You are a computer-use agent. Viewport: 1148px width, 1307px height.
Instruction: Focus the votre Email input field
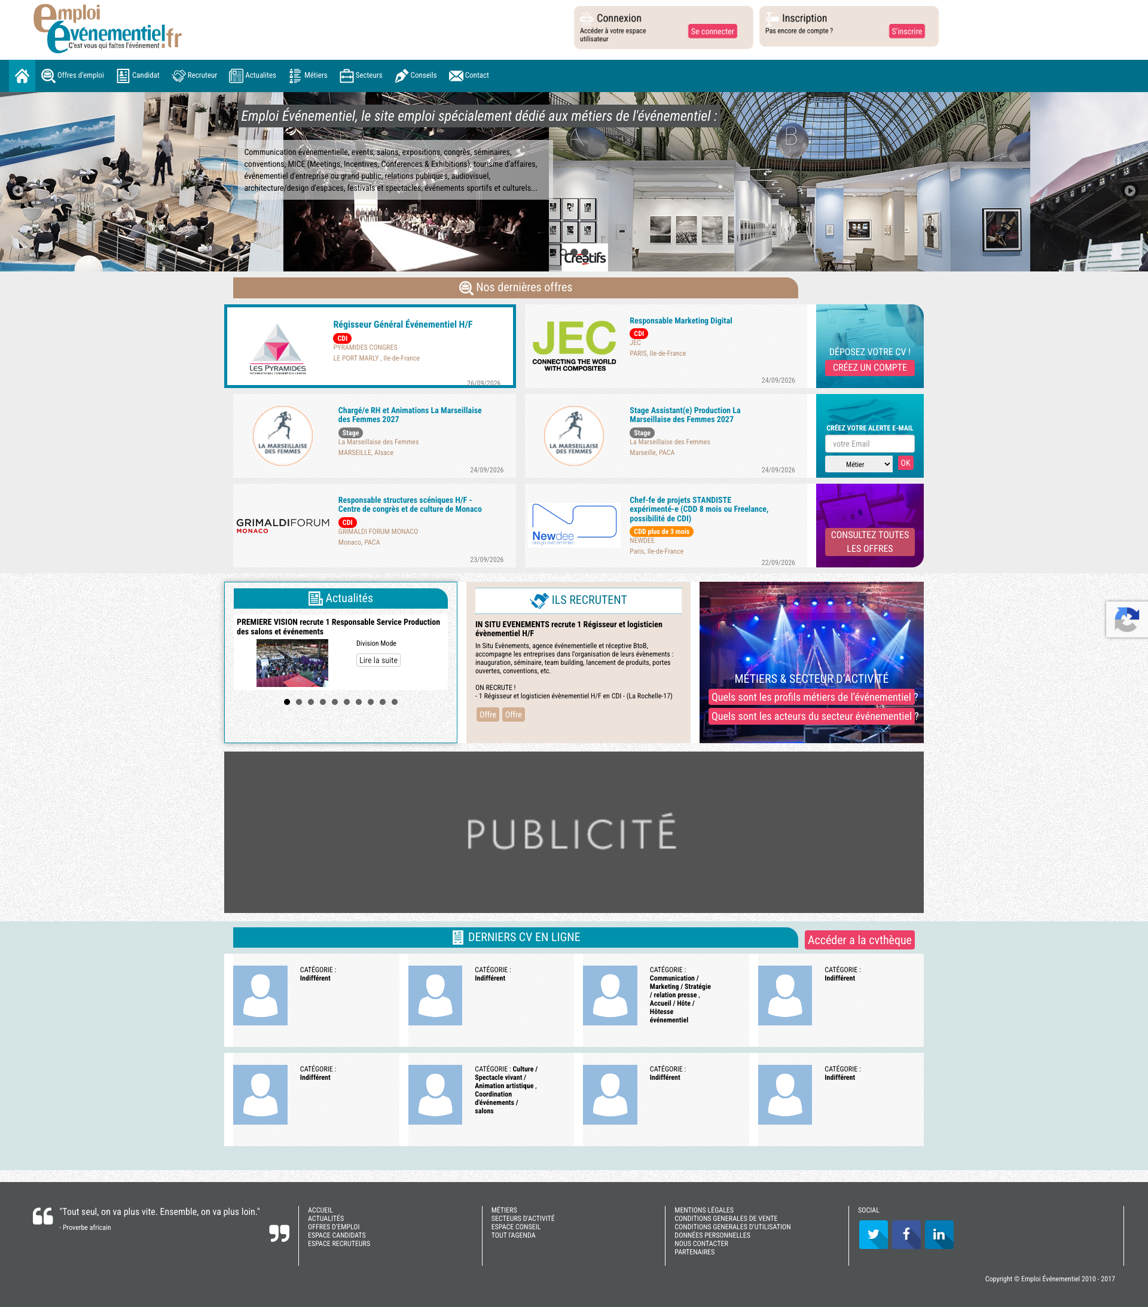[x=870, y=444]
